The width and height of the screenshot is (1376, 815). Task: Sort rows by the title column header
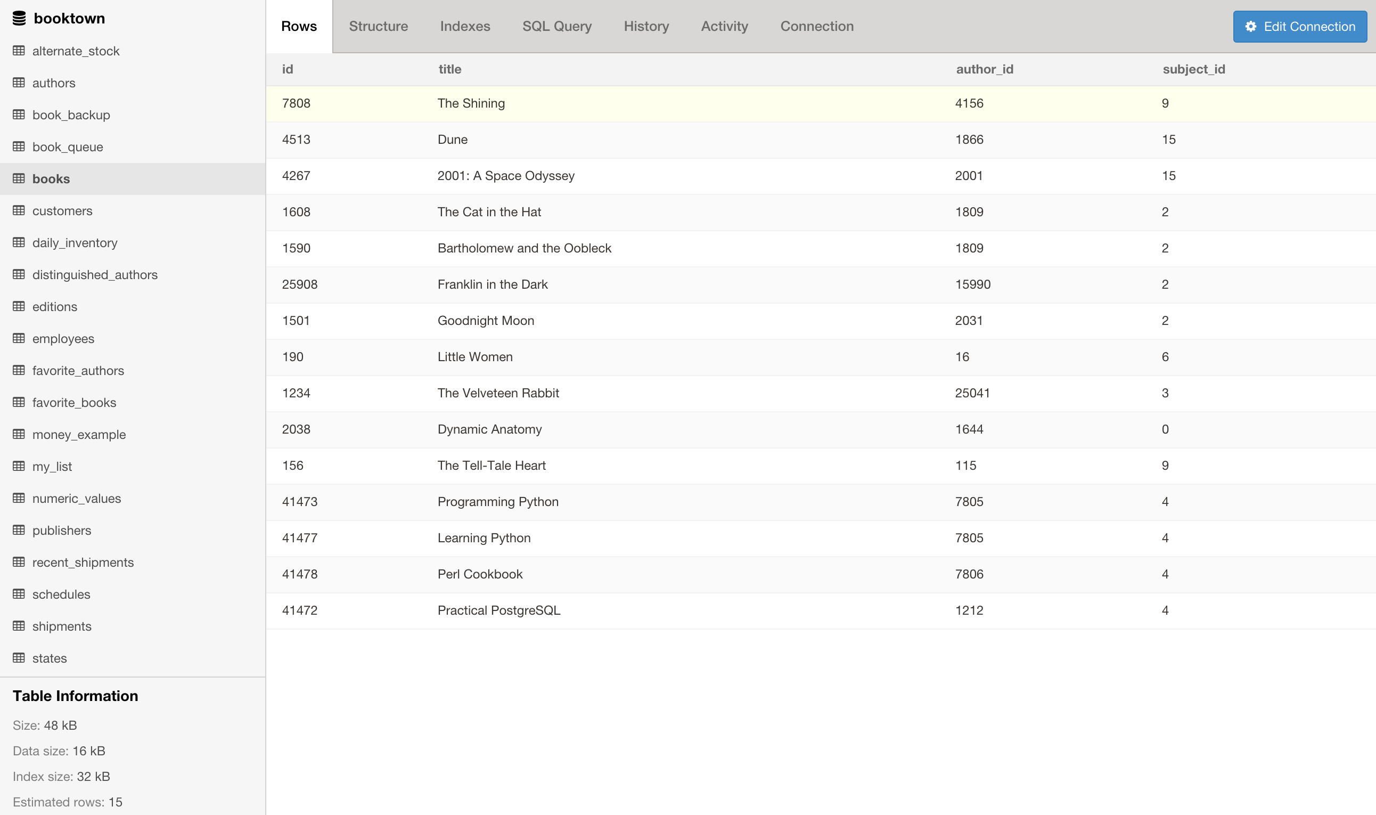449,69
